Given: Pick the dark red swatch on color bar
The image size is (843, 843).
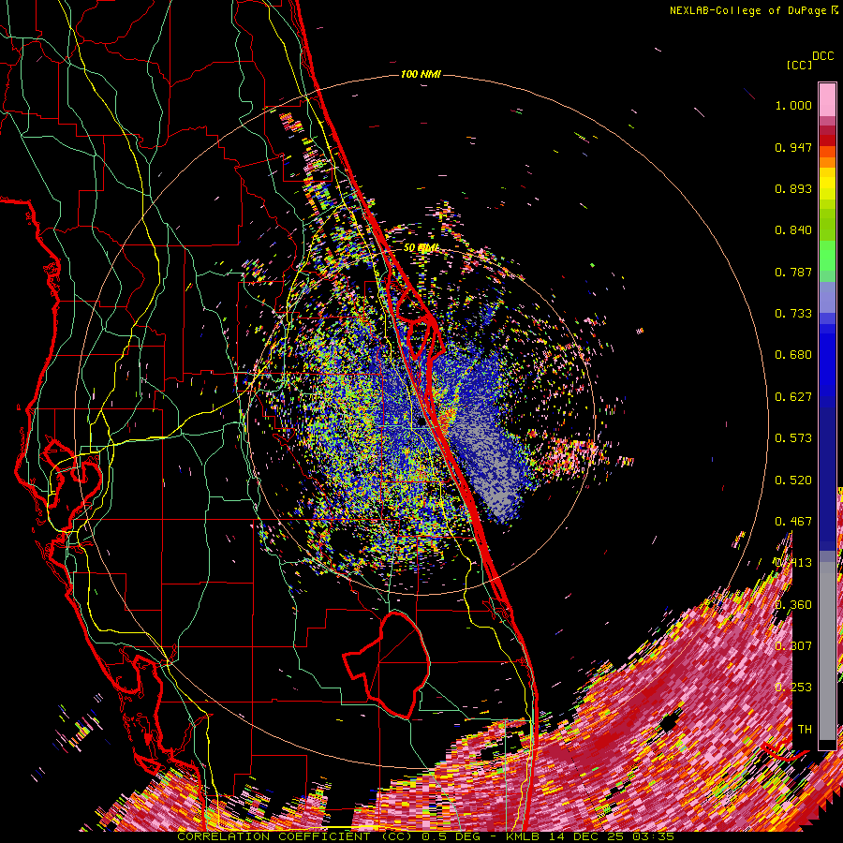Looking at the screenshot, I should pos(827,140).
